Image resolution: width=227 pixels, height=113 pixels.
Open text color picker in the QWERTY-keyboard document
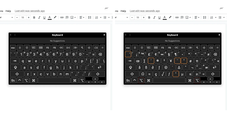click(50, 17)
